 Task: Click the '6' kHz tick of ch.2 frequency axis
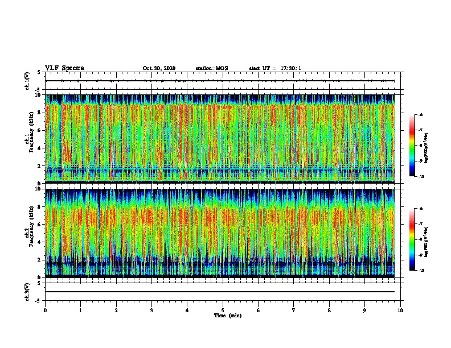point(39,225)
